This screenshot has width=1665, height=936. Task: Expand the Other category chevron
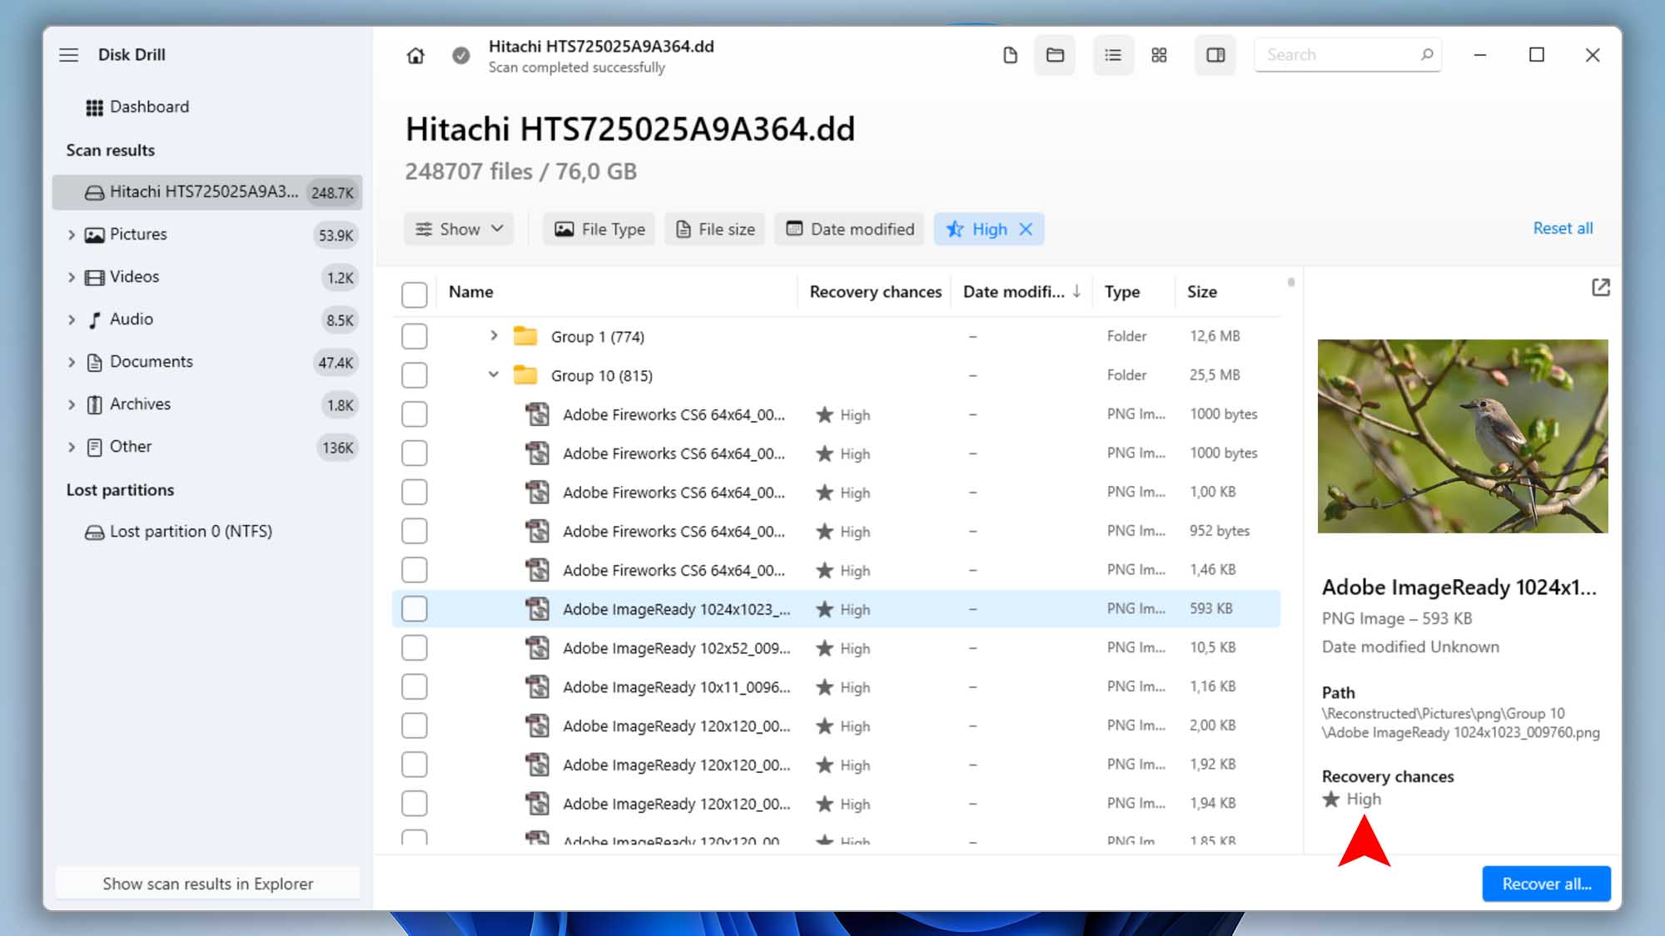pos(72,447)
